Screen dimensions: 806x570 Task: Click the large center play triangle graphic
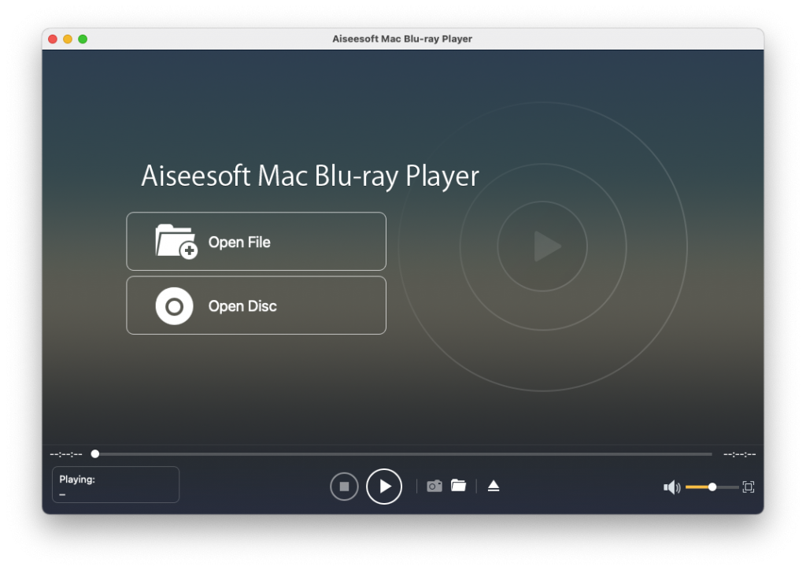point(546,246)
